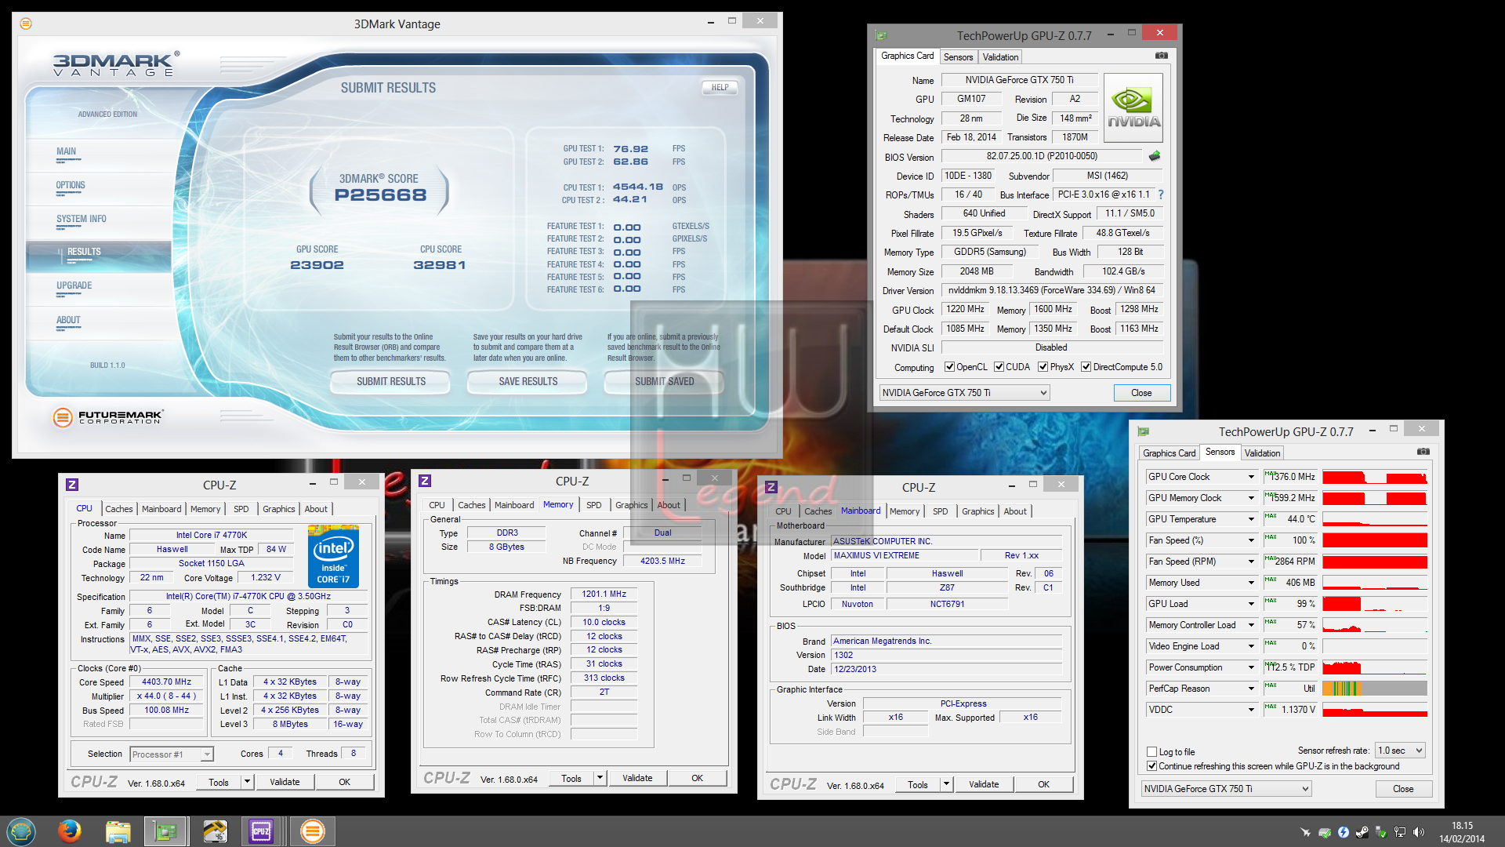Click the PerfCap Reason colored bar graph
This screenshot has height=847, width=1505.
1375,689
